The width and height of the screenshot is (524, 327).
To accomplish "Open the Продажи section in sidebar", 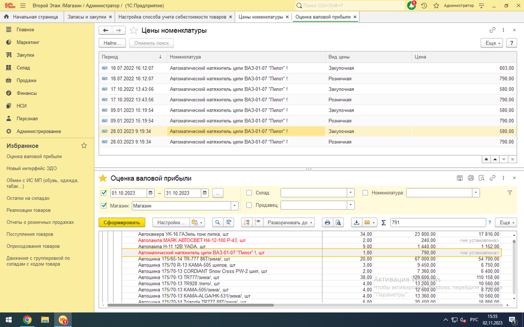I will 26,81.
